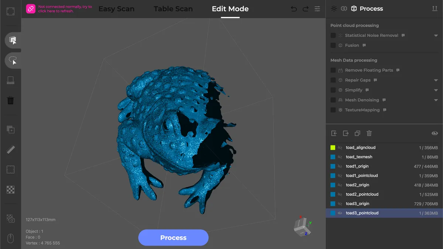Check Remove Floating Parts
The image size is (443, 249).
(333, 70)
